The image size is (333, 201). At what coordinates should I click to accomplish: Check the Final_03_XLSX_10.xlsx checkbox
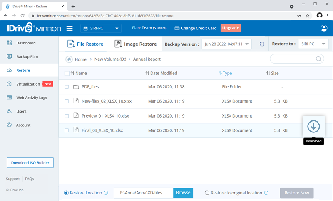(67, 130)
